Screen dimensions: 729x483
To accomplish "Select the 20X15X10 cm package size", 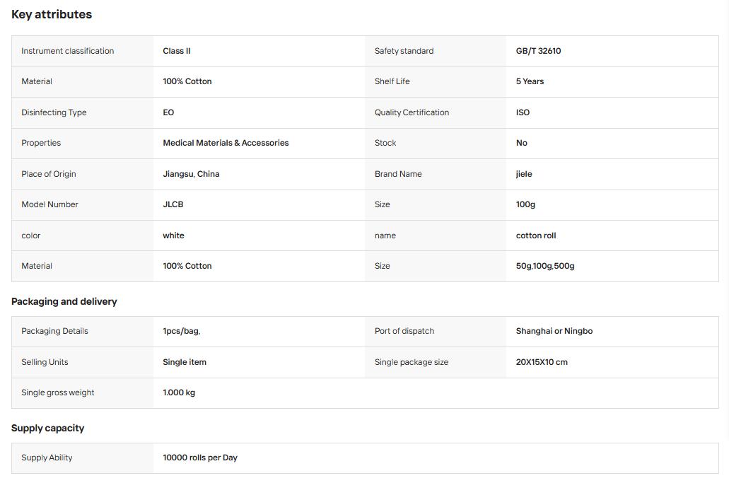I will click(x=542, y=362).
